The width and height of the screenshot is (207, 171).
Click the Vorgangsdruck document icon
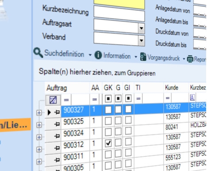pos(143,57)
